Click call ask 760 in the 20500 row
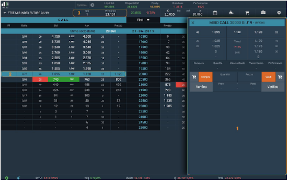Image resolution: width=288 pixels, height=181 pixels. tap(87, 79)
